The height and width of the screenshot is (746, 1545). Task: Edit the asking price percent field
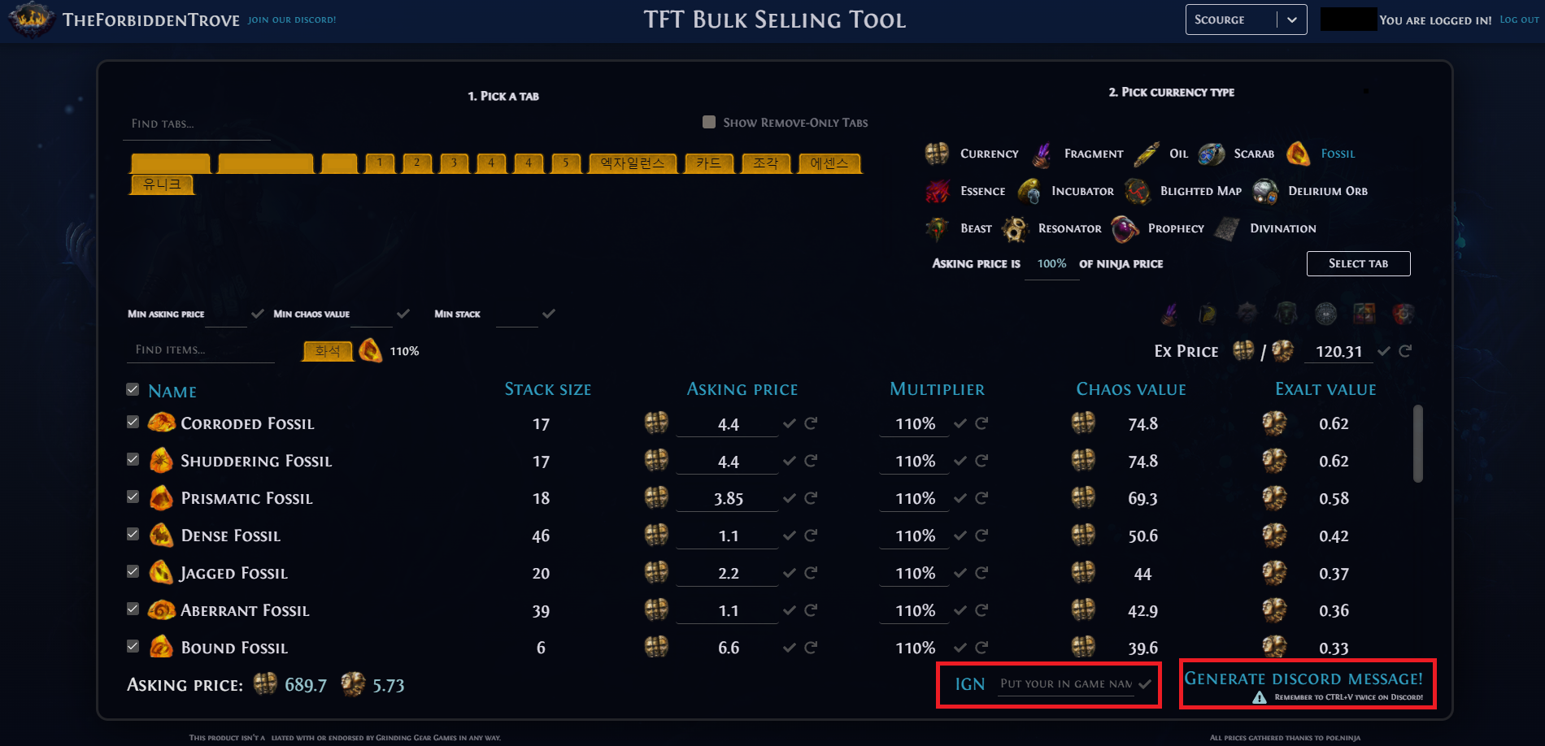point(1051,264)
